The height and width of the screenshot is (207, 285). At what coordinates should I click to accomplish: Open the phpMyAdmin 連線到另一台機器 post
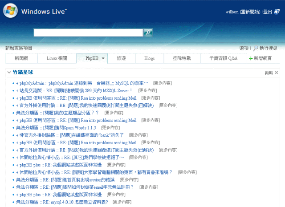(82, 83)
